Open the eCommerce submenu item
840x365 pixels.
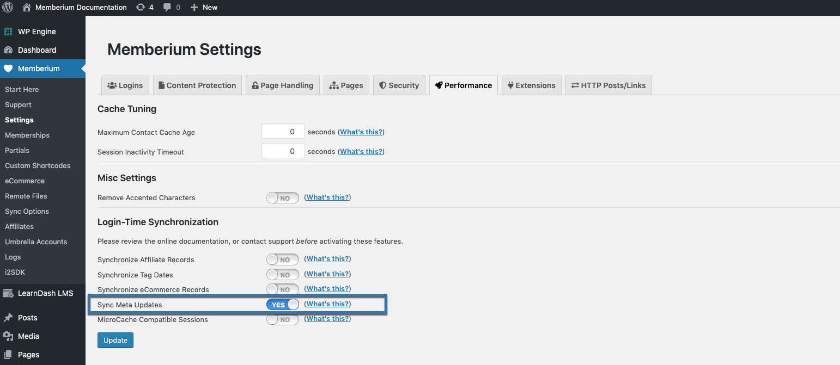click(25, 181)
